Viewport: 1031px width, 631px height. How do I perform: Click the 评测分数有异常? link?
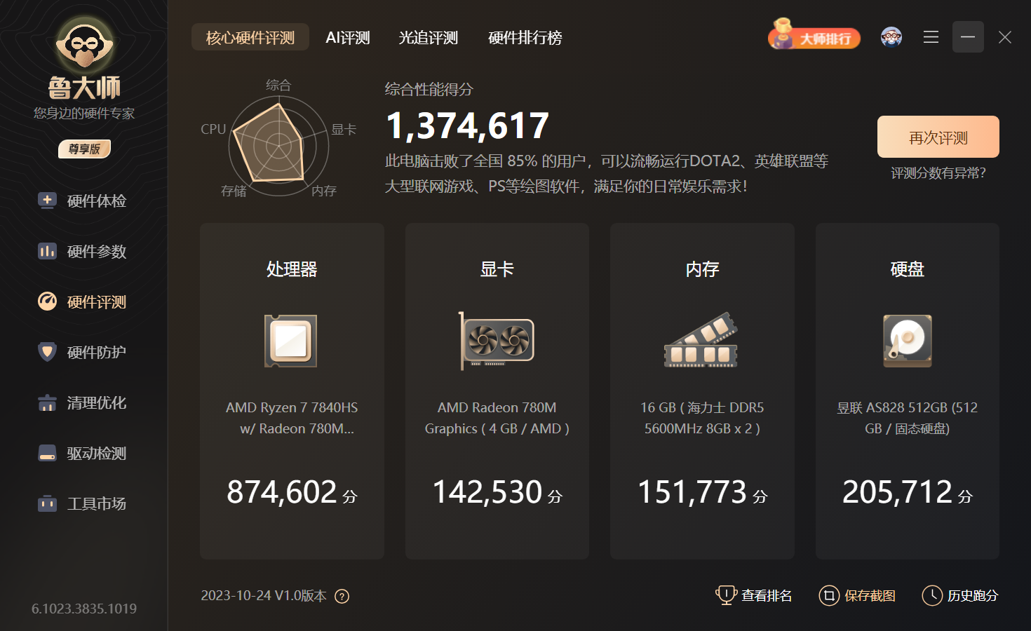pos(938,173)
